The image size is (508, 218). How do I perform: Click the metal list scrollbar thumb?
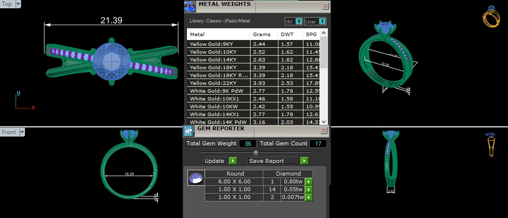[323, 52]
